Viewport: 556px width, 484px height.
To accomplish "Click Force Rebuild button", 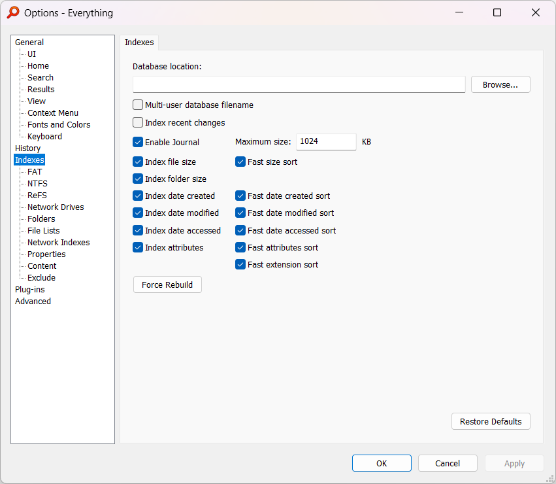I will [167, 285].
